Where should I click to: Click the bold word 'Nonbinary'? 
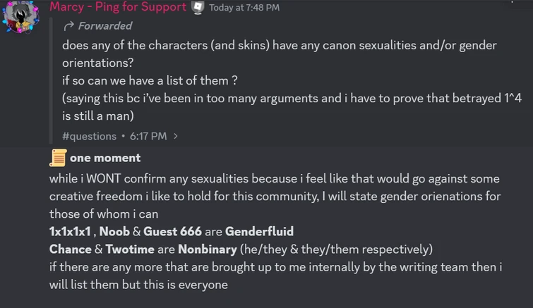pos(208,250)
